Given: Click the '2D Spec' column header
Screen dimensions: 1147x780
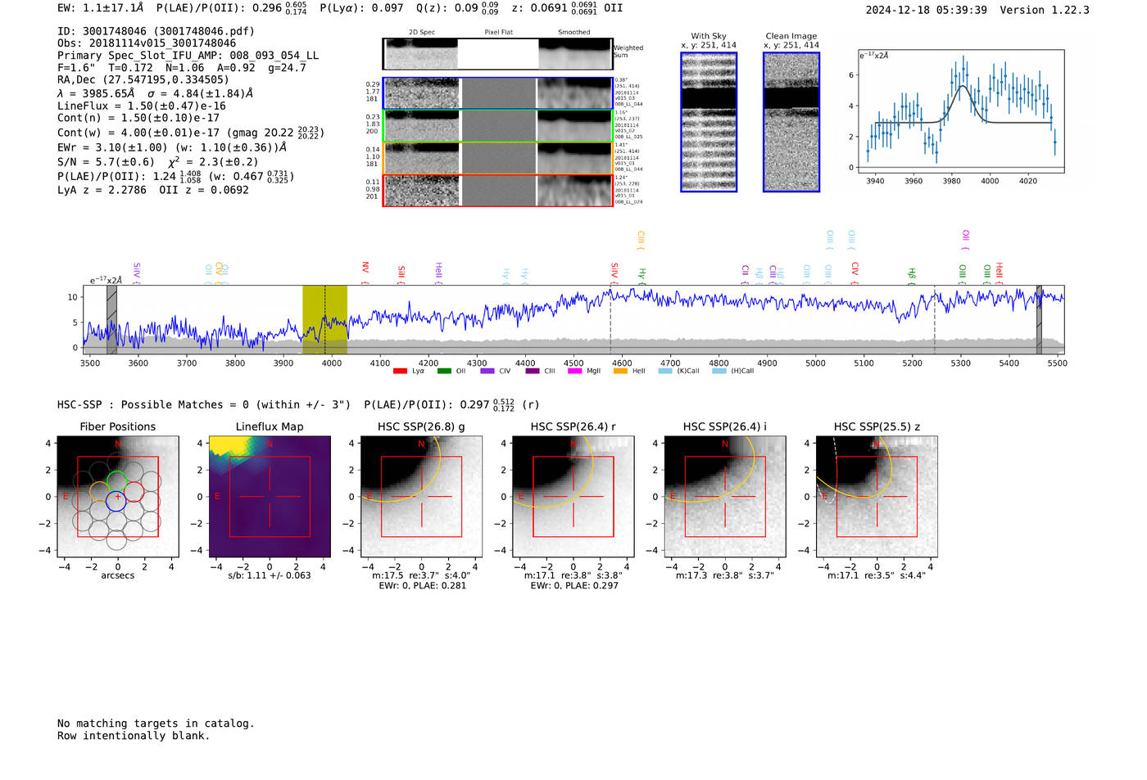Looking at the screenshot, I should point(422,32).
